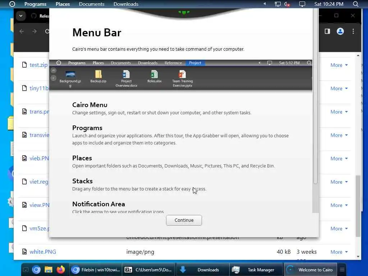Open vieb.PN file link
368x276 pixels.
(39, 158)
